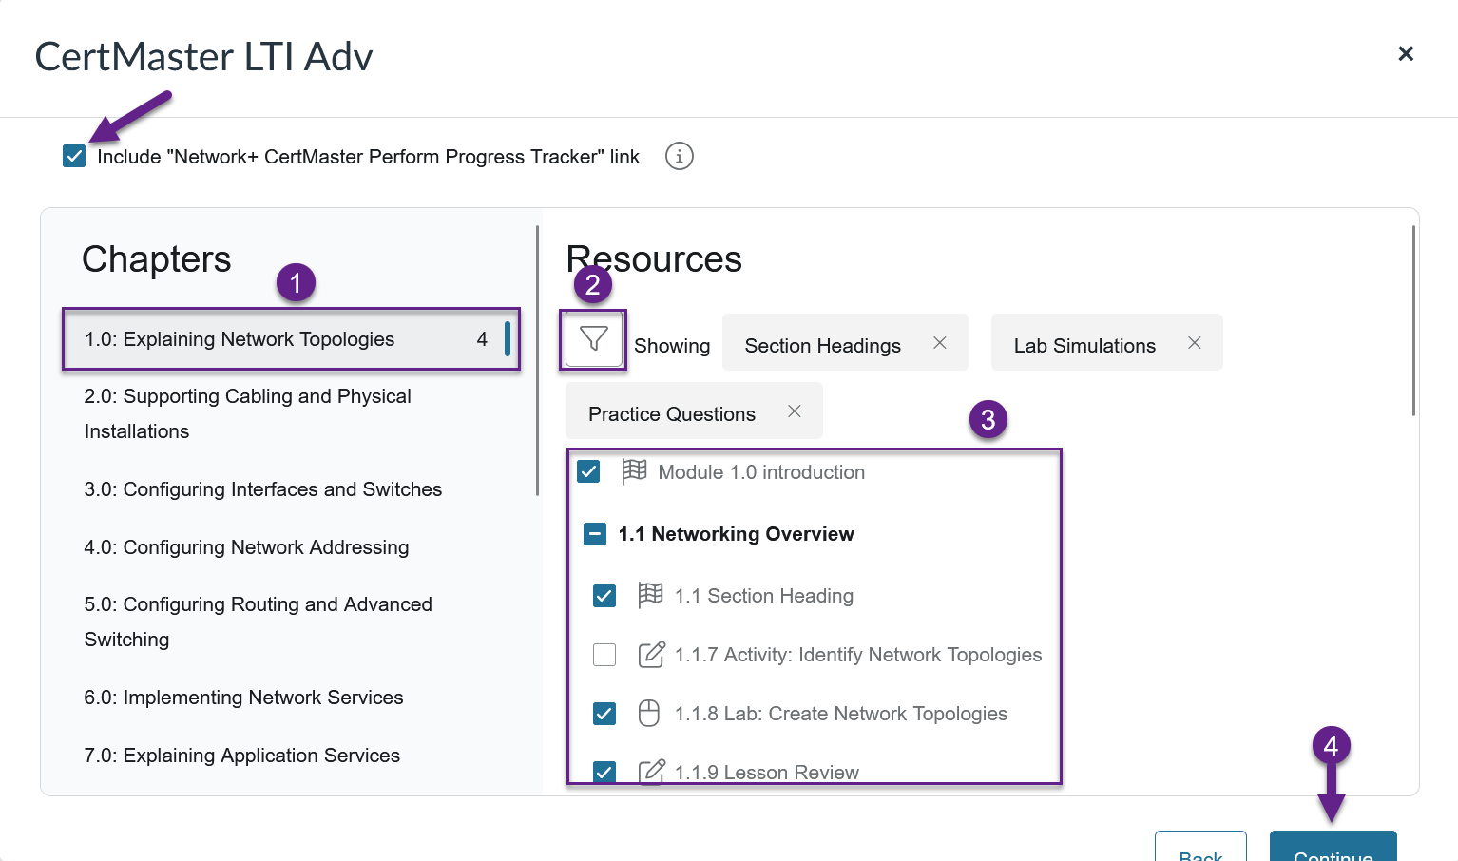Close the CertMaster LTI Adv dialog

pyautogui.click(x=1406, y=54)
